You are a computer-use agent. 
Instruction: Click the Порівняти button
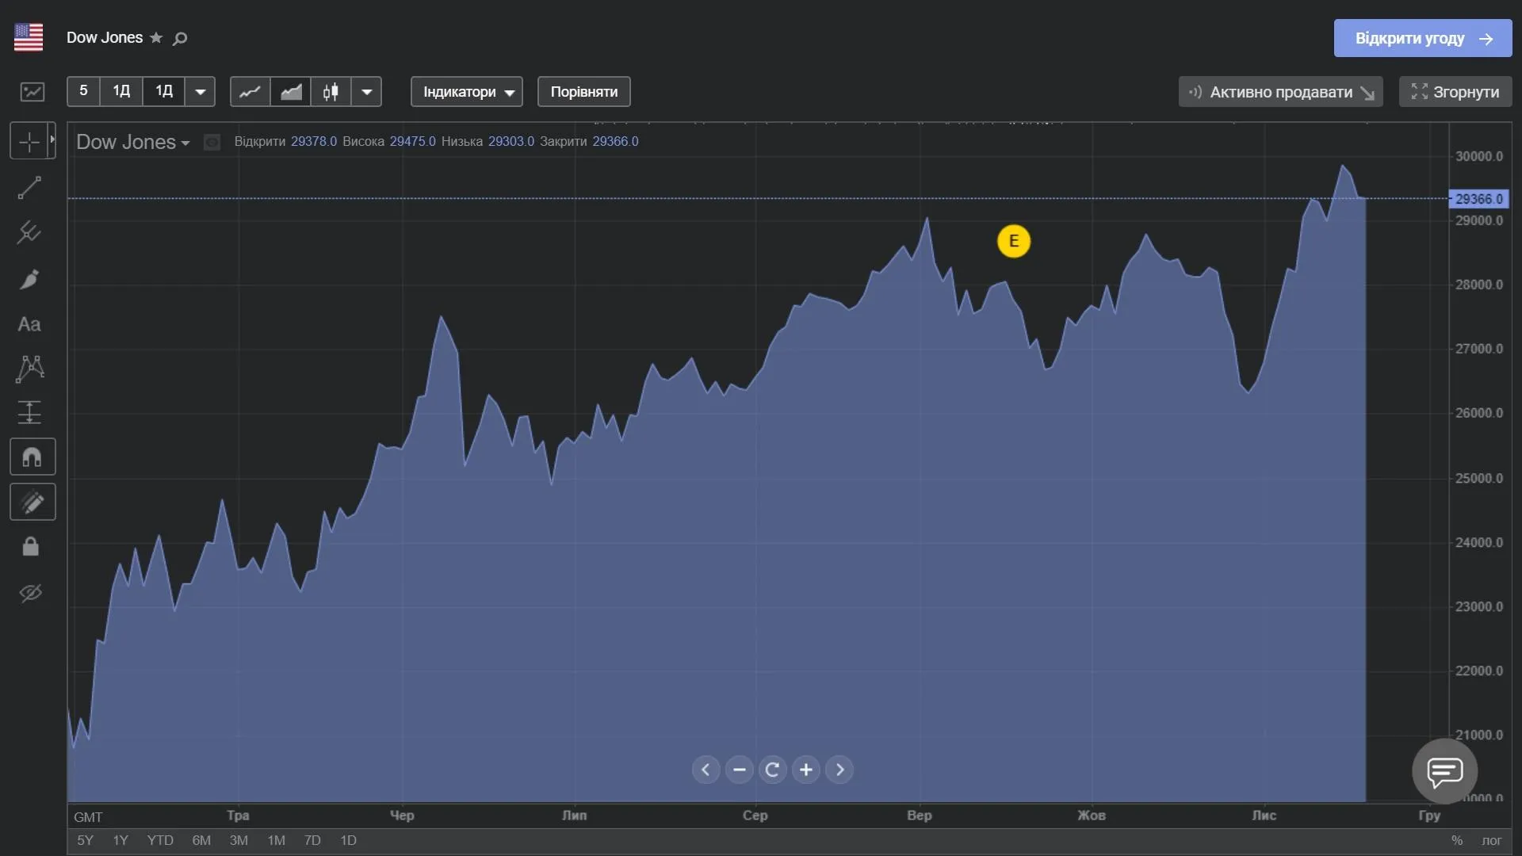[584, 92]
